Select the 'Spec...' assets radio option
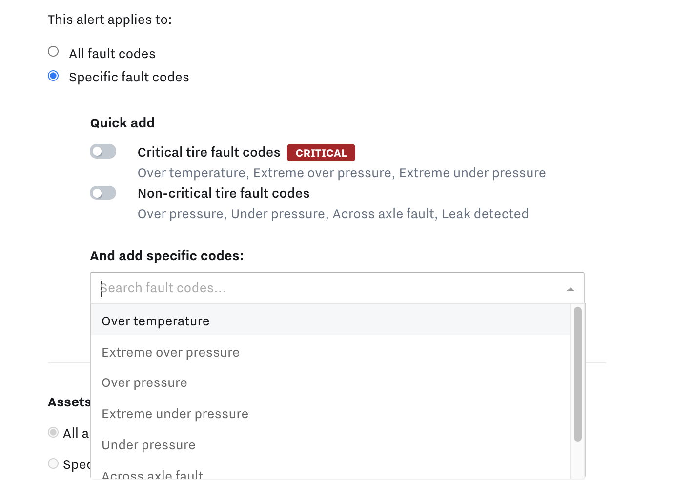The image size is (694, 482). (x=53, y=463)
